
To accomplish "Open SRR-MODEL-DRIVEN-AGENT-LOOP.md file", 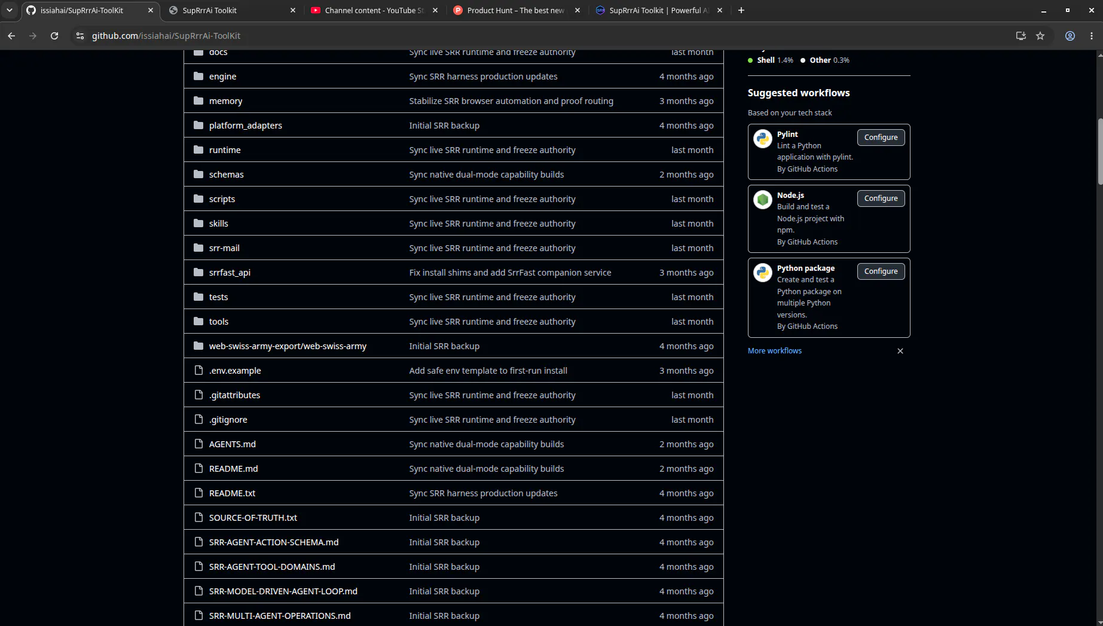I will [283, 591].
